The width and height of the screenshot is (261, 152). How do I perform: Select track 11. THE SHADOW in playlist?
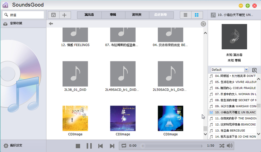point(232,118)
